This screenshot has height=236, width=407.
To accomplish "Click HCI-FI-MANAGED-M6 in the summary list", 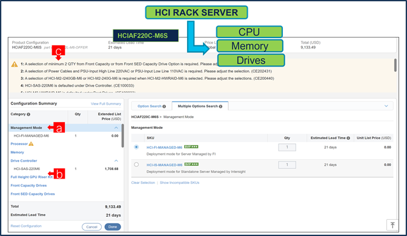I will click(31, 136).
